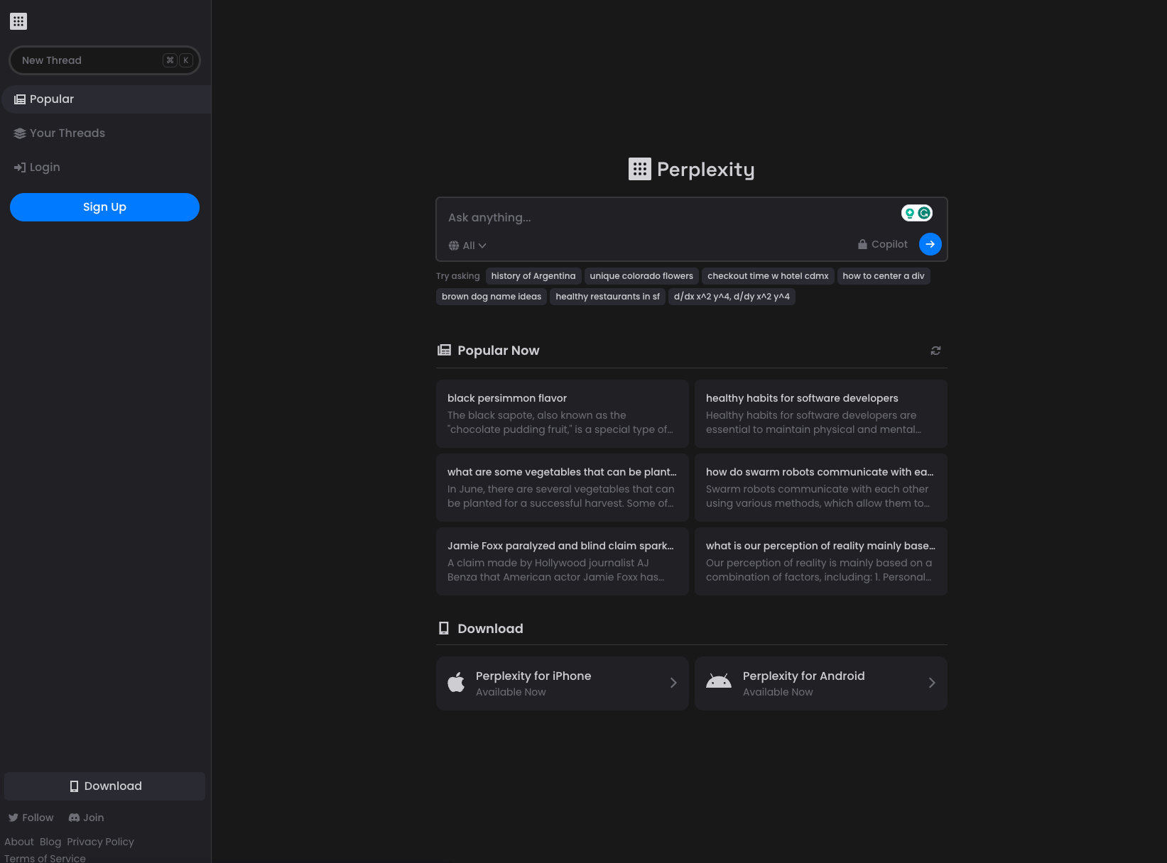Open Perplexity for iPhone chevron
Viewport: 1167px width, 863px height.
tap(673, 683)
